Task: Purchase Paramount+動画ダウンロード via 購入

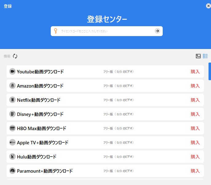Action: click(x=195, y=171)
